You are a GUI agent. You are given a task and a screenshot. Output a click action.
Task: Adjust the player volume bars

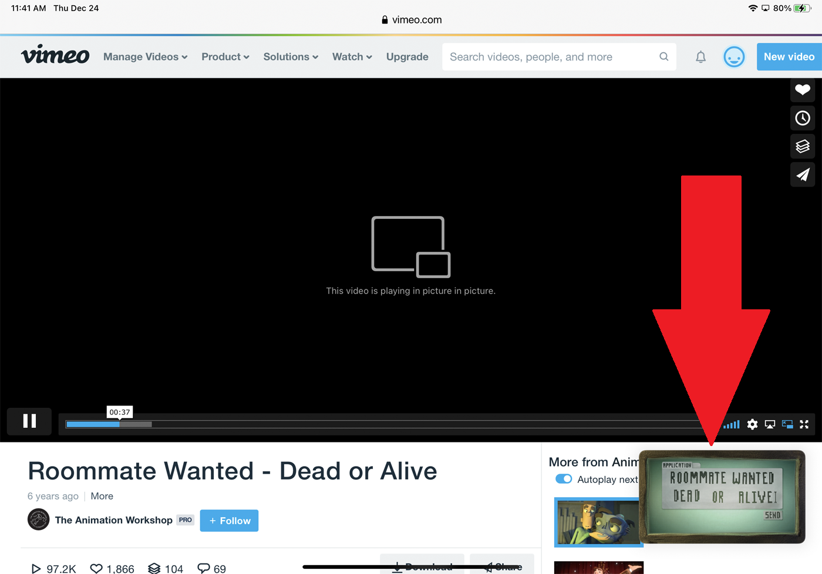731,424
